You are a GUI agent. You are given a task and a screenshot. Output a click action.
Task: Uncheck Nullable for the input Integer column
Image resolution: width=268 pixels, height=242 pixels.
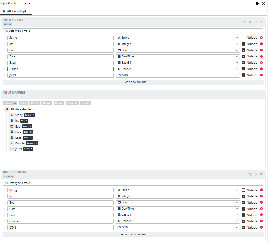coord(244,44)
